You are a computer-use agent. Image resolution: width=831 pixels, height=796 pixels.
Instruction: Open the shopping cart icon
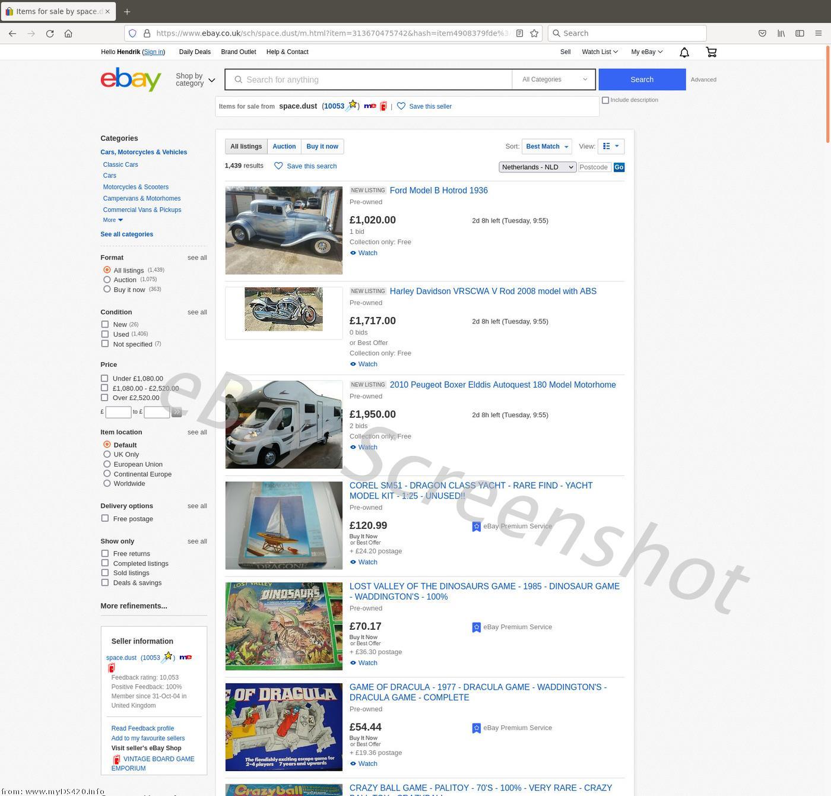tap(711, 52)
